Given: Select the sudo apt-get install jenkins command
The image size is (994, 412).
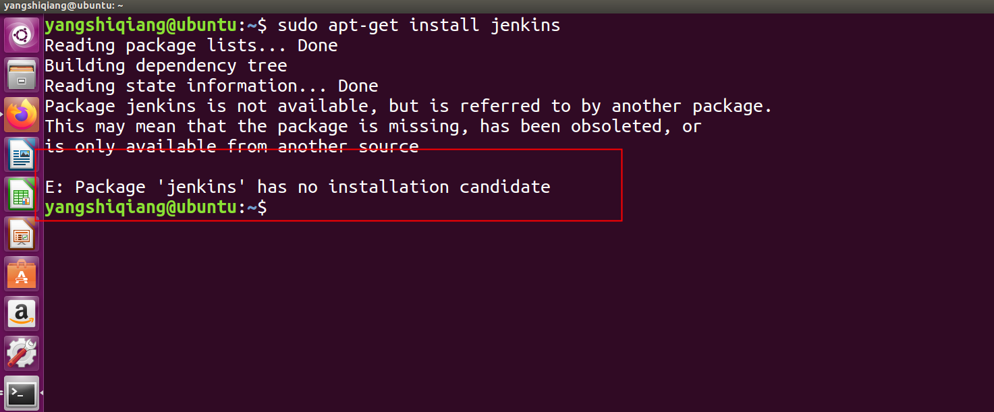Looking at the screenshot, I should [x=418, y=25].
